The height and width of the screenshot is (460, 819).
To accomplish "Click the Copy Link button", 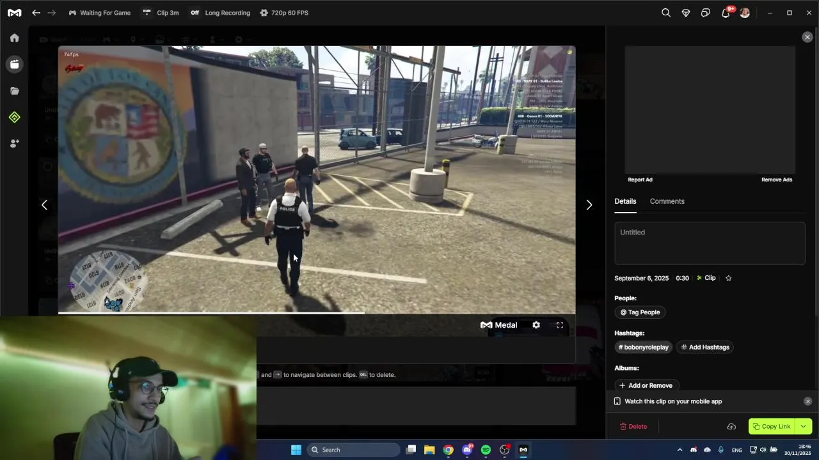I will [772, 427].
